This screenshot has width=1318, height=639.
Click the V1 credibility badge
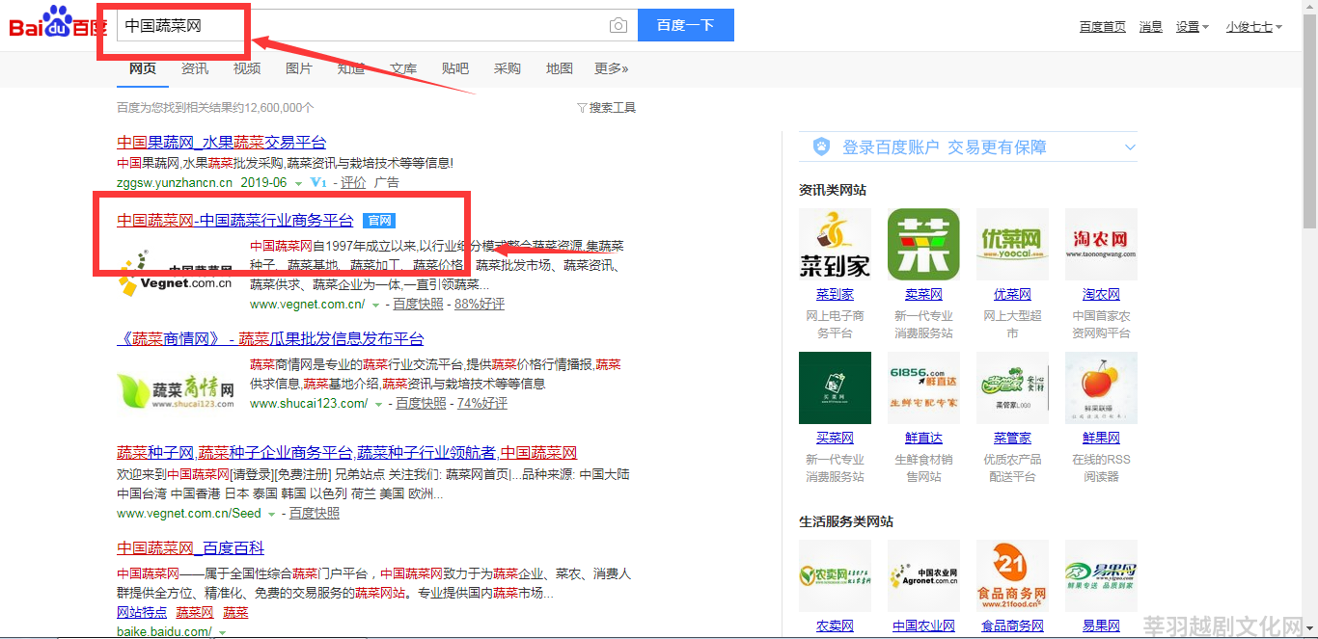click(x=318, y=182)
